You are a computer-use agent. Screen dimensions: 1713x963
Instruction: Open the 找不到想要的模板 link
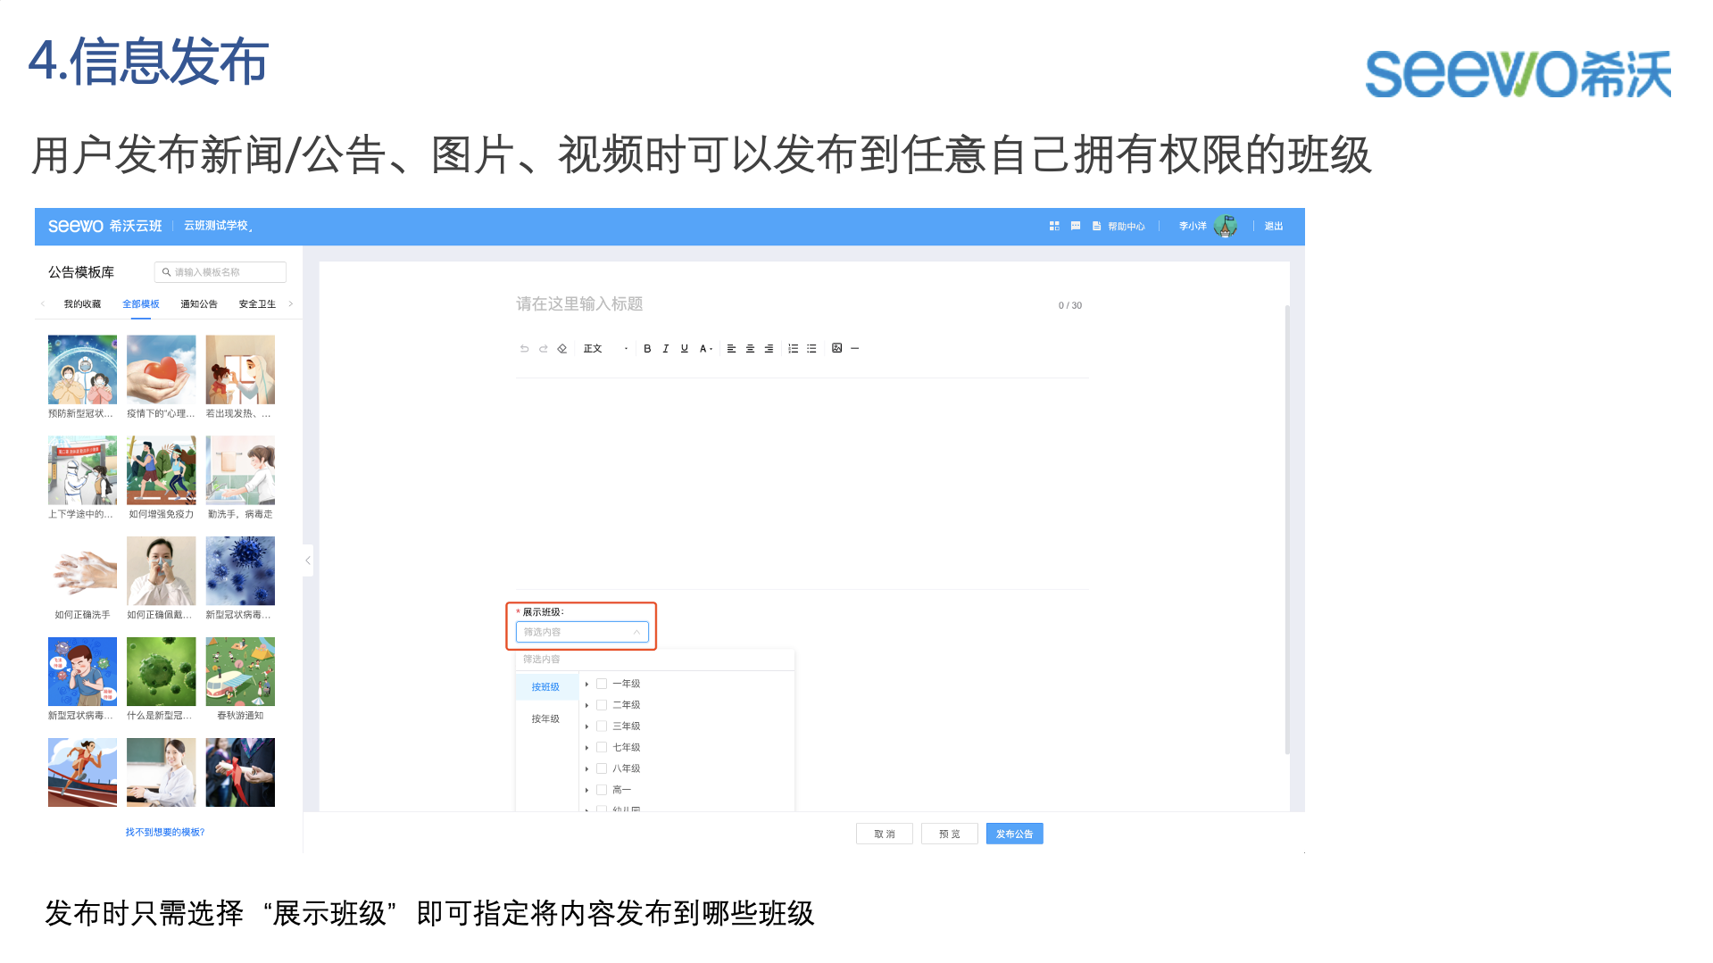click(x=163, y=831)
